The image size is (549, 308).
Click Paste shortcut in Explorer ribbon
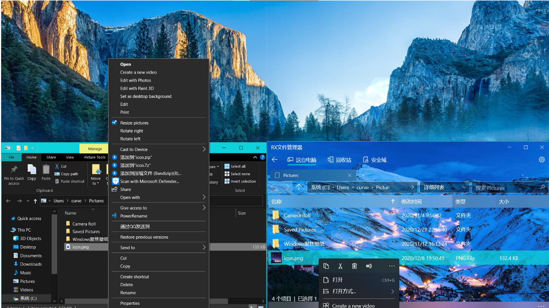70,182
